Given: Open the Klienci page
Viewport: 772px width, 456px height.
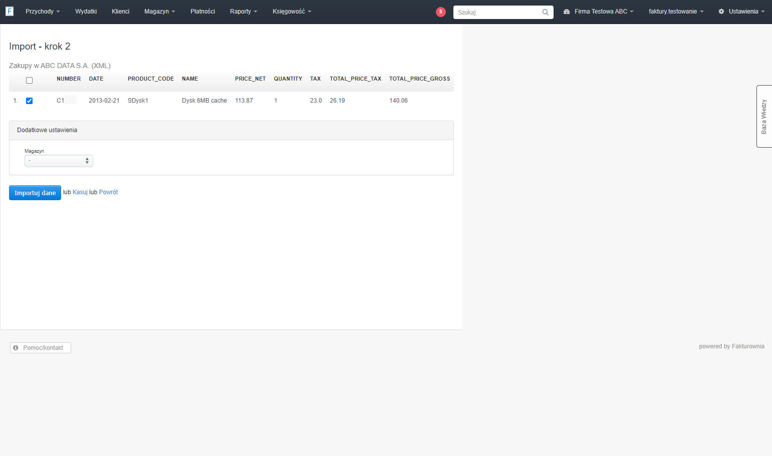Looking at the screenshot, I should 121,12.
